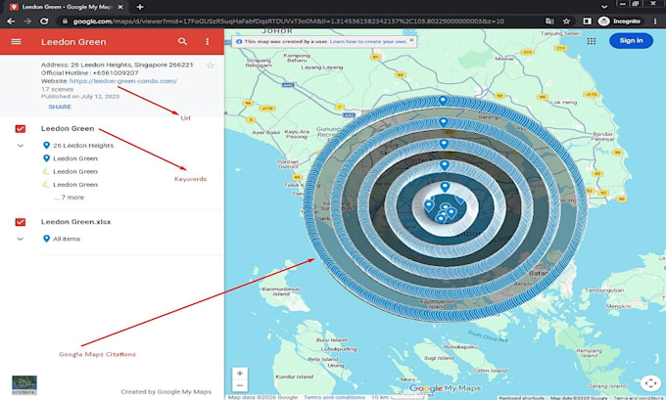The width and height of the screenshot is (666, 400).
Task: Bookmark this page with the star icon
Action: point(566,22)
